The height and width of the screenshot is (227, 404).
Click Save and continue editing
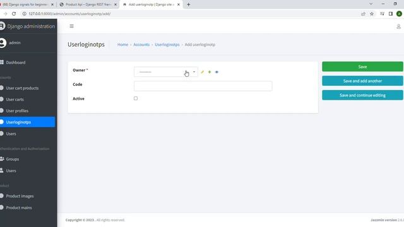click(x=362, y=95)
